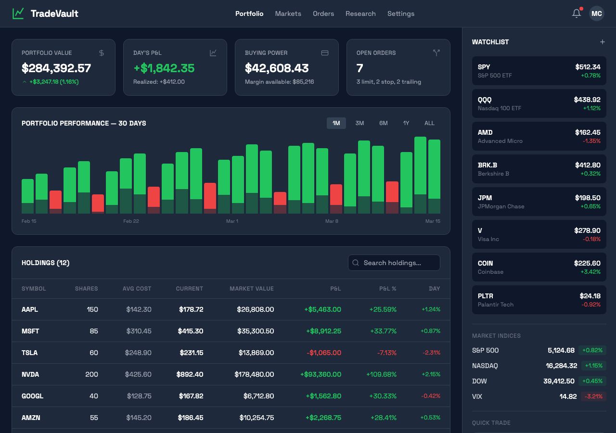The width and height of the screenshot is (616, 433).
Task: Select the 3M chart range
Action: coord(359,123)
